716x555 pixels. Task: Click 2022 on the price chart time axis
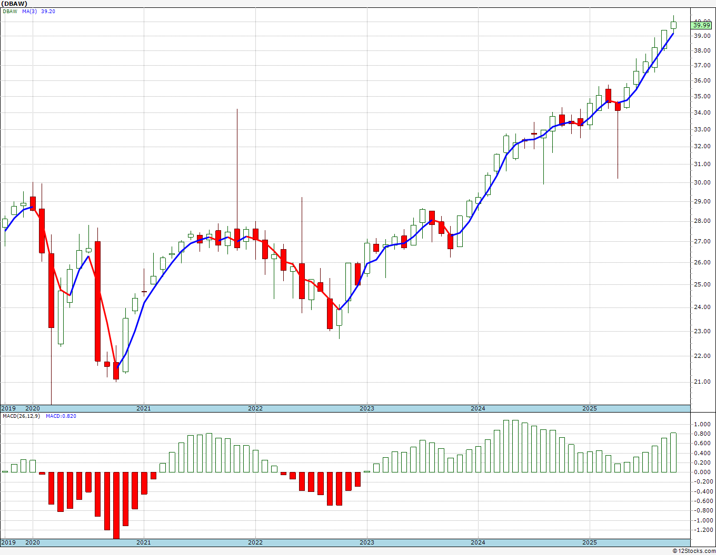[x=255, y=408]
